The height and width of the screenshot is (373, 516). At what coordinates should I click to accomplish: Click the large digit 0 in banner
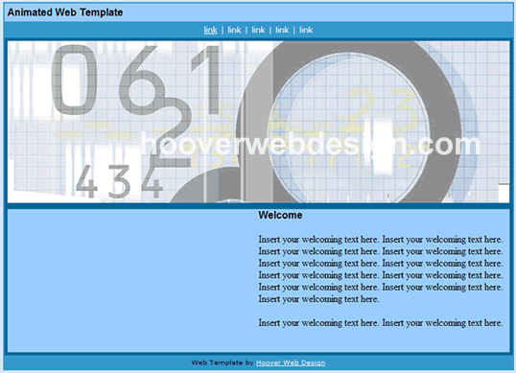74,80
